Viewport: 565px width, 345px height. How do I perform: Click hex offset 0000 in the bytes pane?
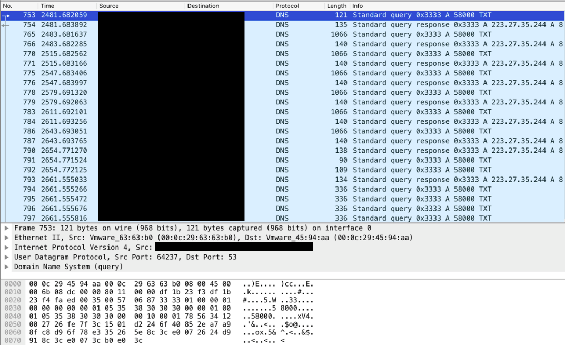[13, 284]
